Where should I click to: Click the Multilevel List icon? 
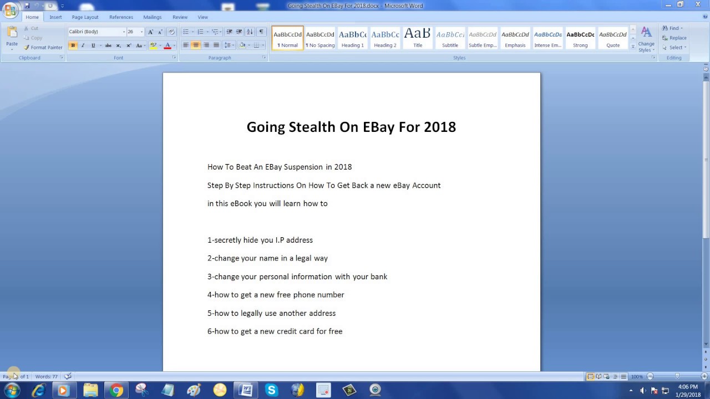215,32
